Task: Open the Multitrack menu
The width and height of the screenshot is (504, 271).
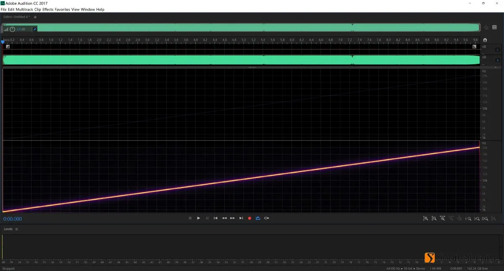Action: tap(24, 9)
